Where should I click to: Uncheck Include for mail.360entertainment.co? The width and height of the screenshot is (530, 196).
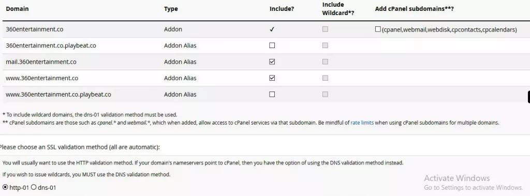point(272,62)
